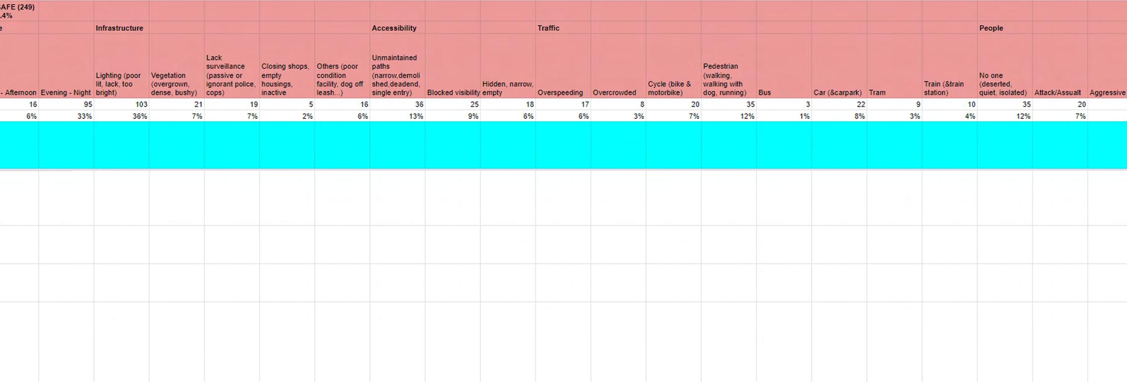Viewport: 1127px width, 382px height.
Task: Click count 22 under Car (&carpark)
Action: (x=839, y=104)
